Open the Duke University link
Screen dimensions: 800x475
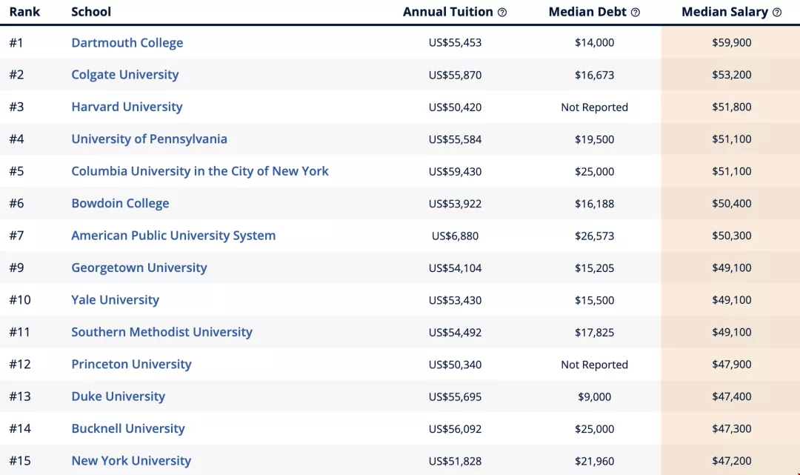[118, 396]
